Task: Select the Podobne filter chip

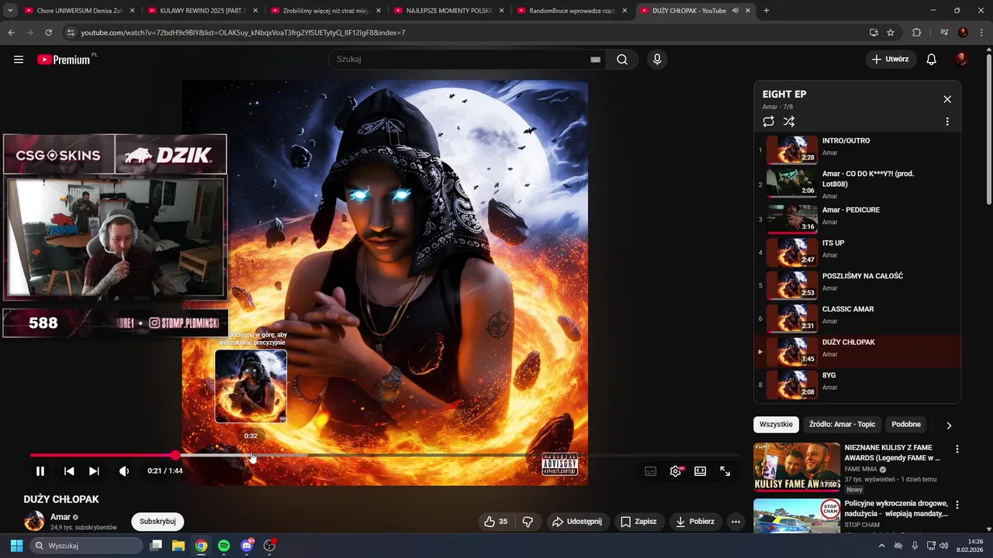Action: tap(906, 425)
